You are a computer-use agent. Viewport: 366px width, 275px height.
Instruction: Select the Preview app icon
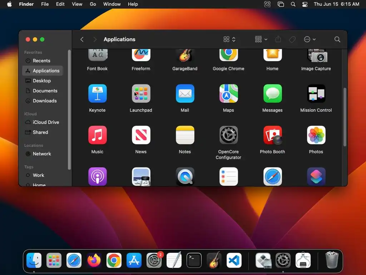tap(141, 177)
